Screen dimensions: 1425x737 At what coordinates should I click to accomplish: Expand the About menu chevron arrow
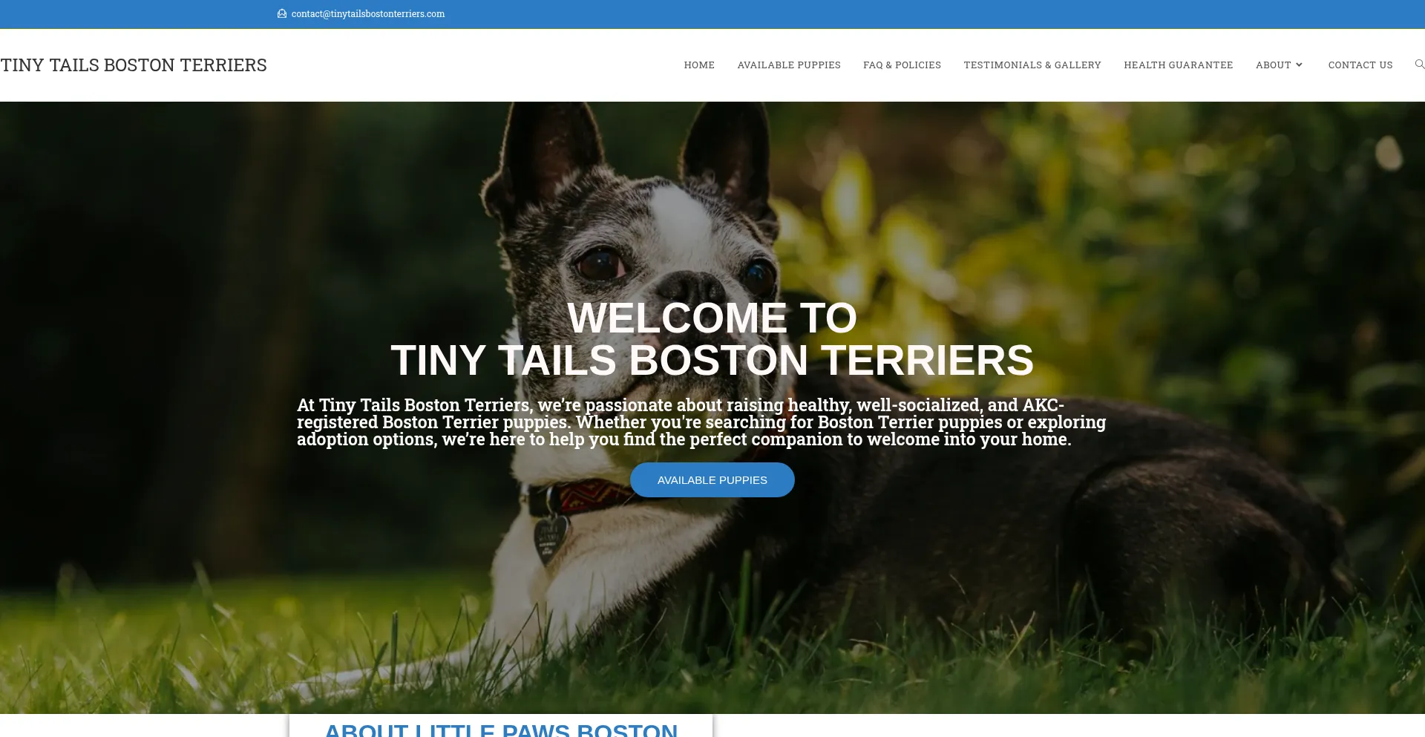(1299, 65)
